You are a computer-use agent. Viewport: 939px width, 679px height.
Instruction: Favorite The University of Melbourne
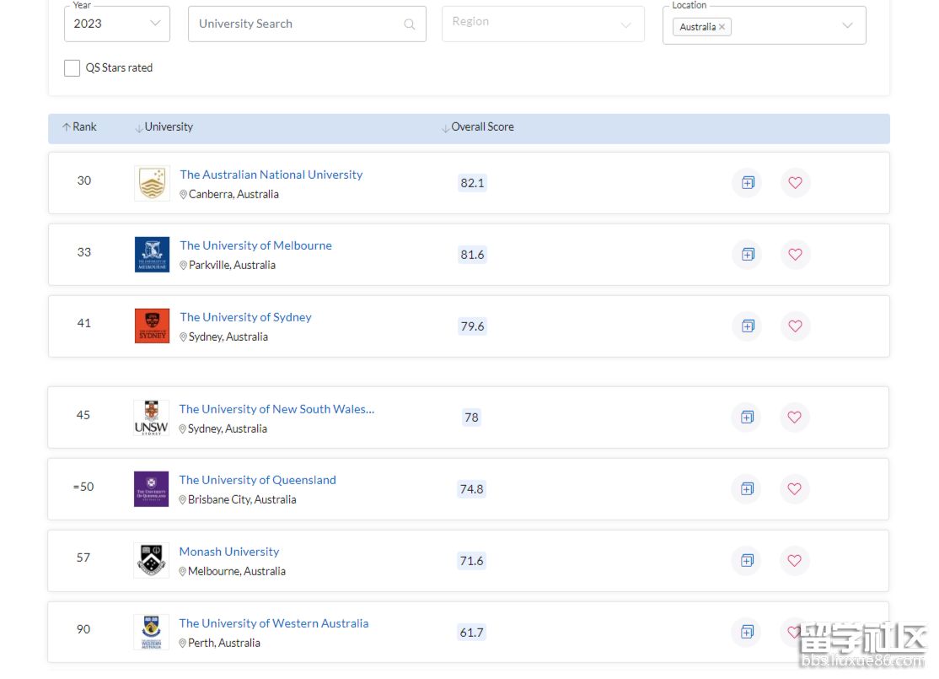(795, 255)
